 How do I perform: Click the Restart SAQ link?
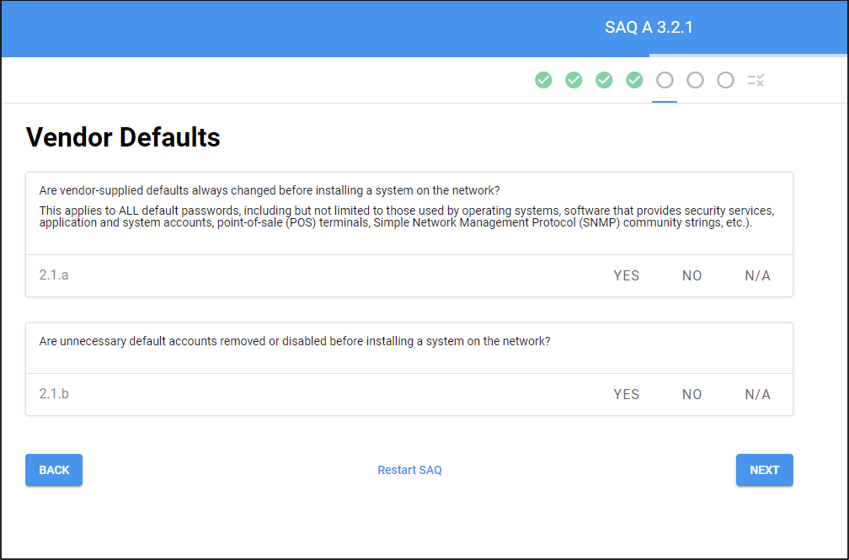[x=409, y=470]
